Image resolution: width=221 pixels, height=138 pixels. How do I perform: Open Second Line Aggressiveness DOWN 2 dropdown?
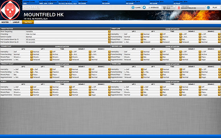coord(219,60)
